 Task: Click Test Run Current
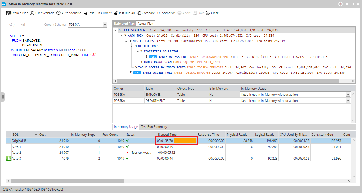pyautogui.click(x=98, y=13)
